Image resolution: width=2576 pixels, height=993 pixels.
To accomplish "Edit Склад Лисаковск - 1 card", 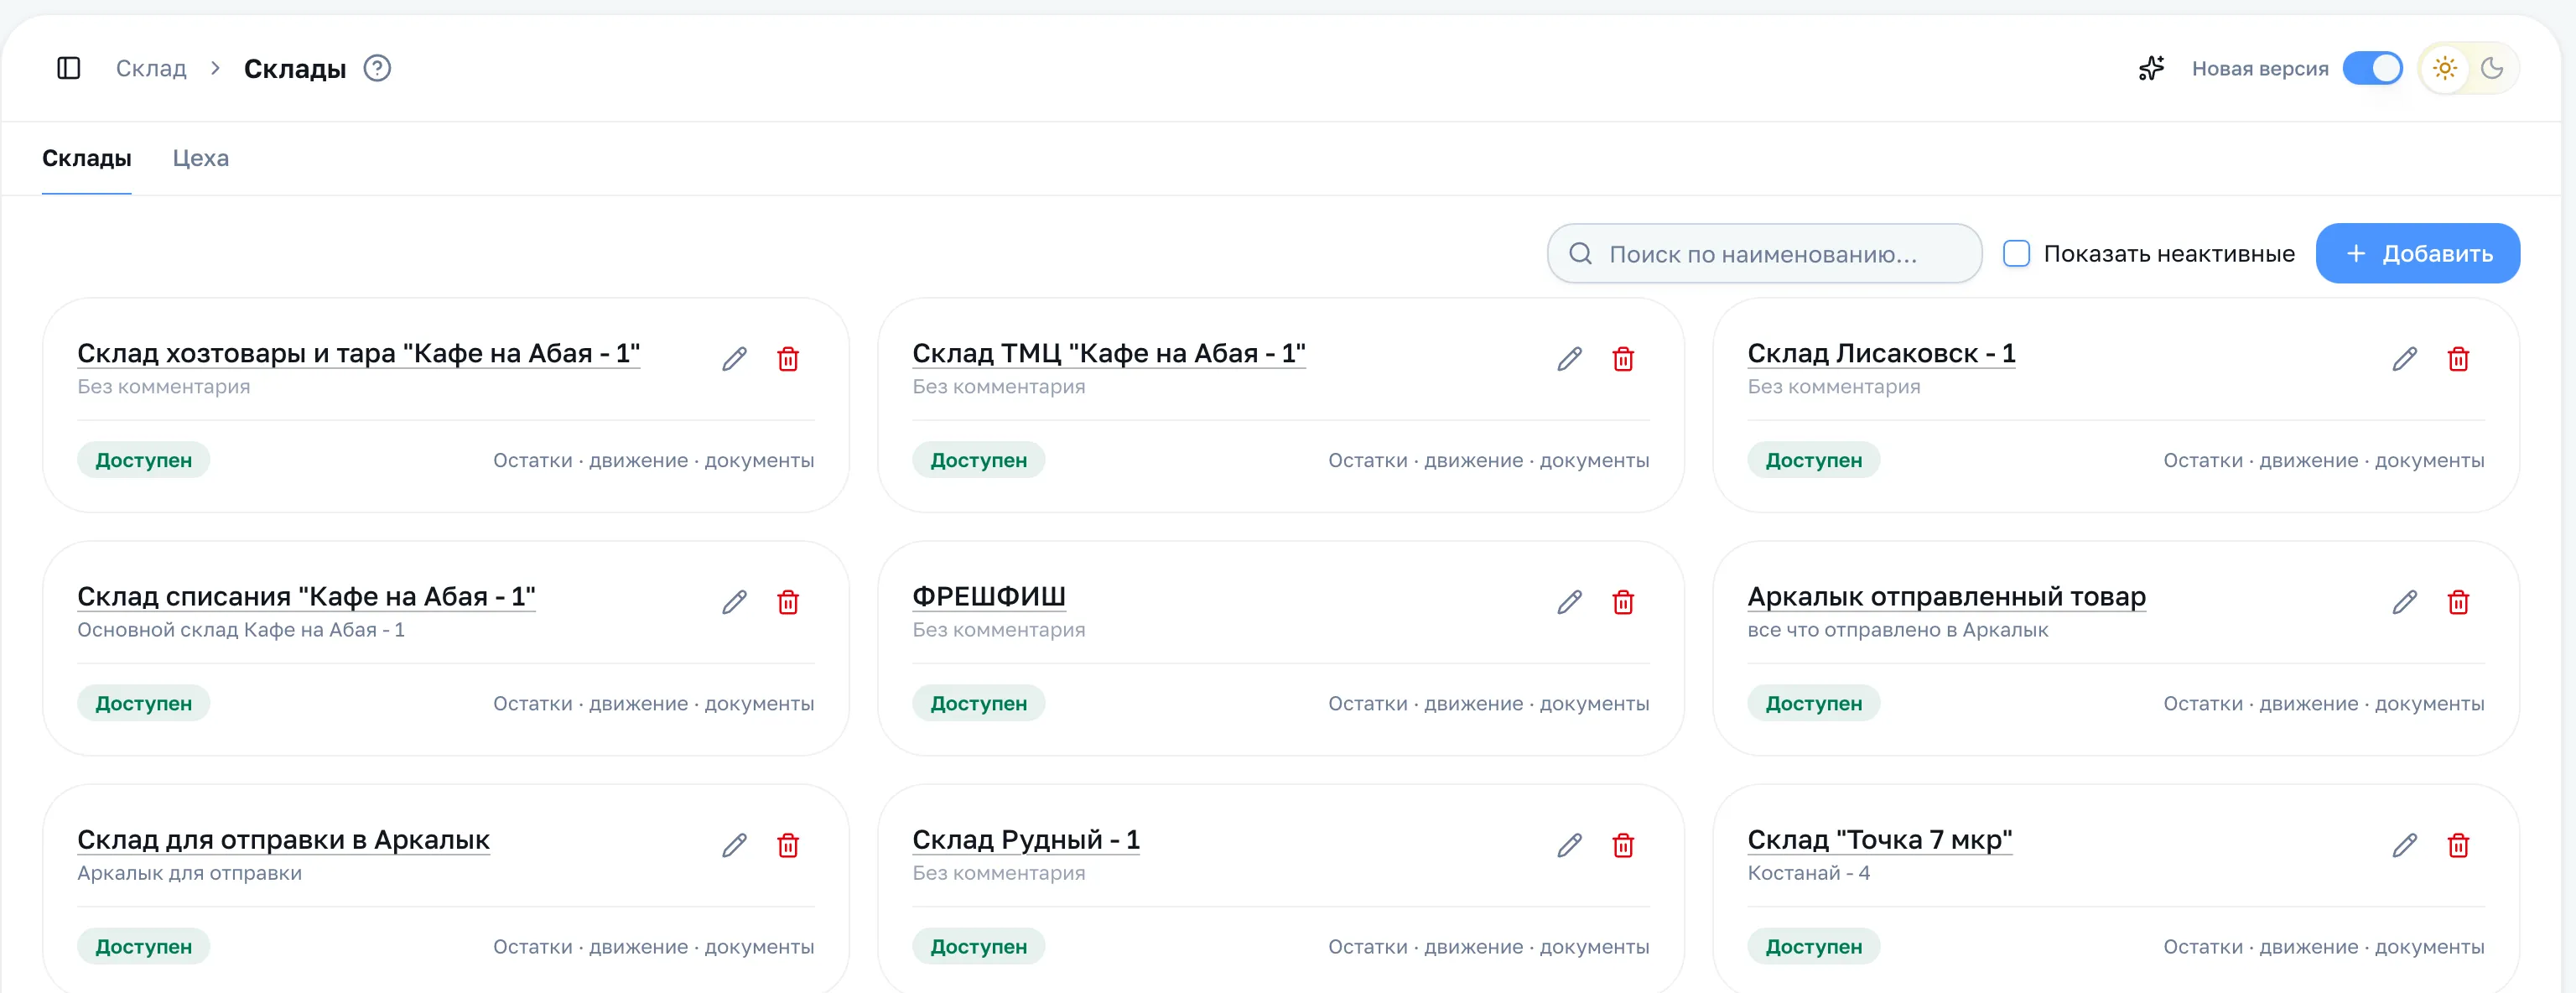I will pyautogui.click(x=2405, y=359).
